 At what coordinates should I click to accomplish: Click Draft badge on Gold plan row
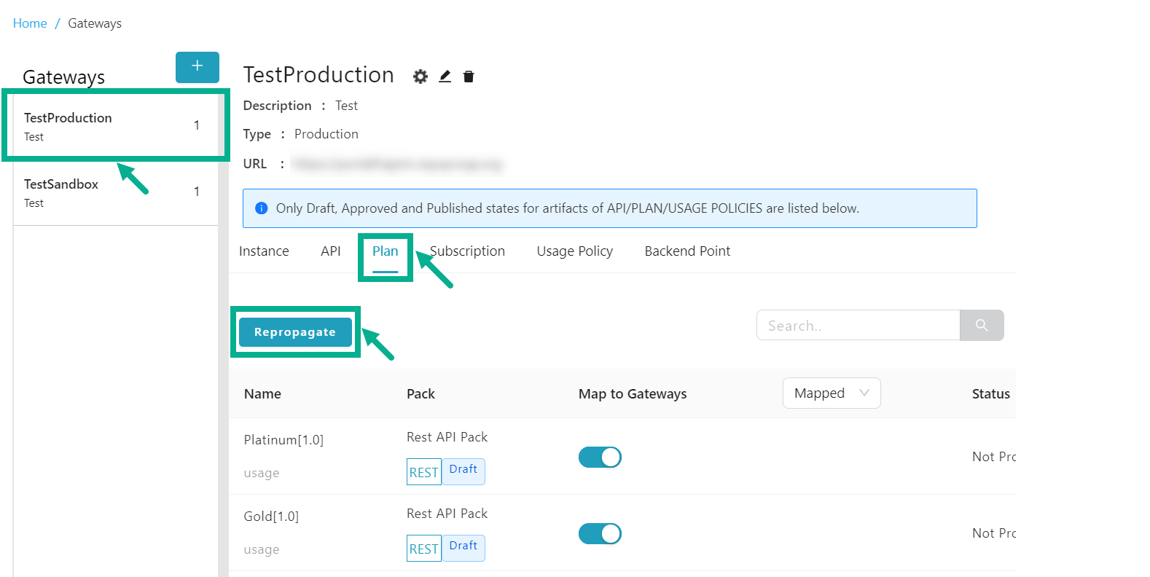point(463,546)
